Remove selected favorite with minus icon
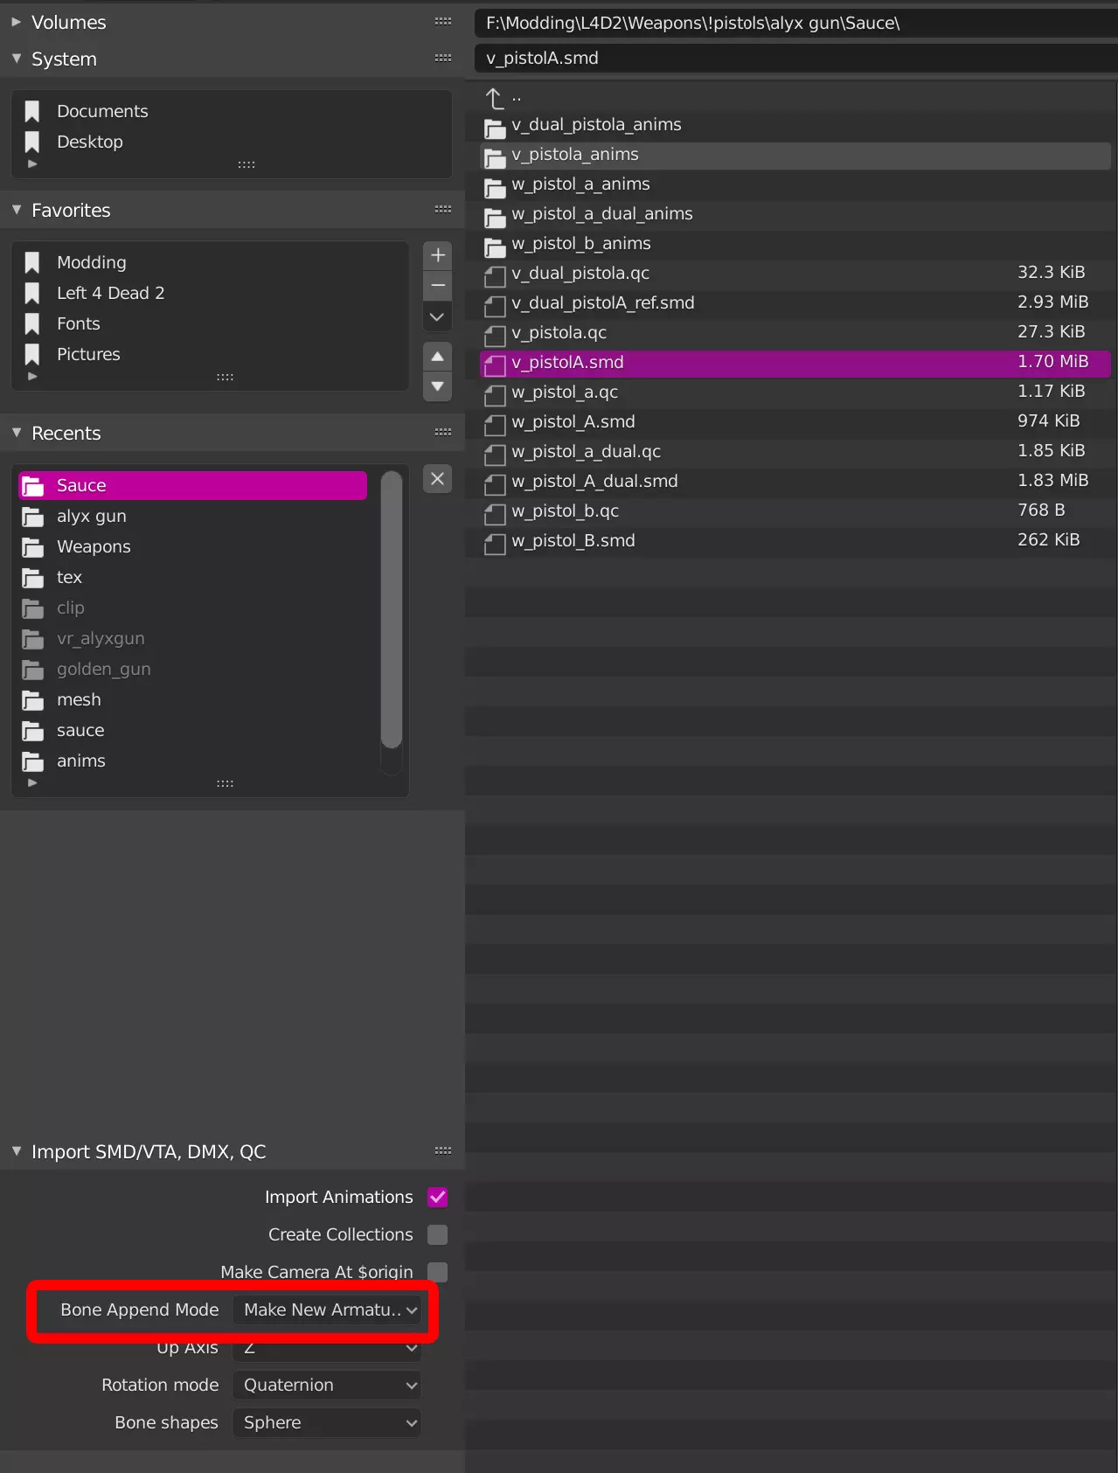 click(x=437, y=285)
